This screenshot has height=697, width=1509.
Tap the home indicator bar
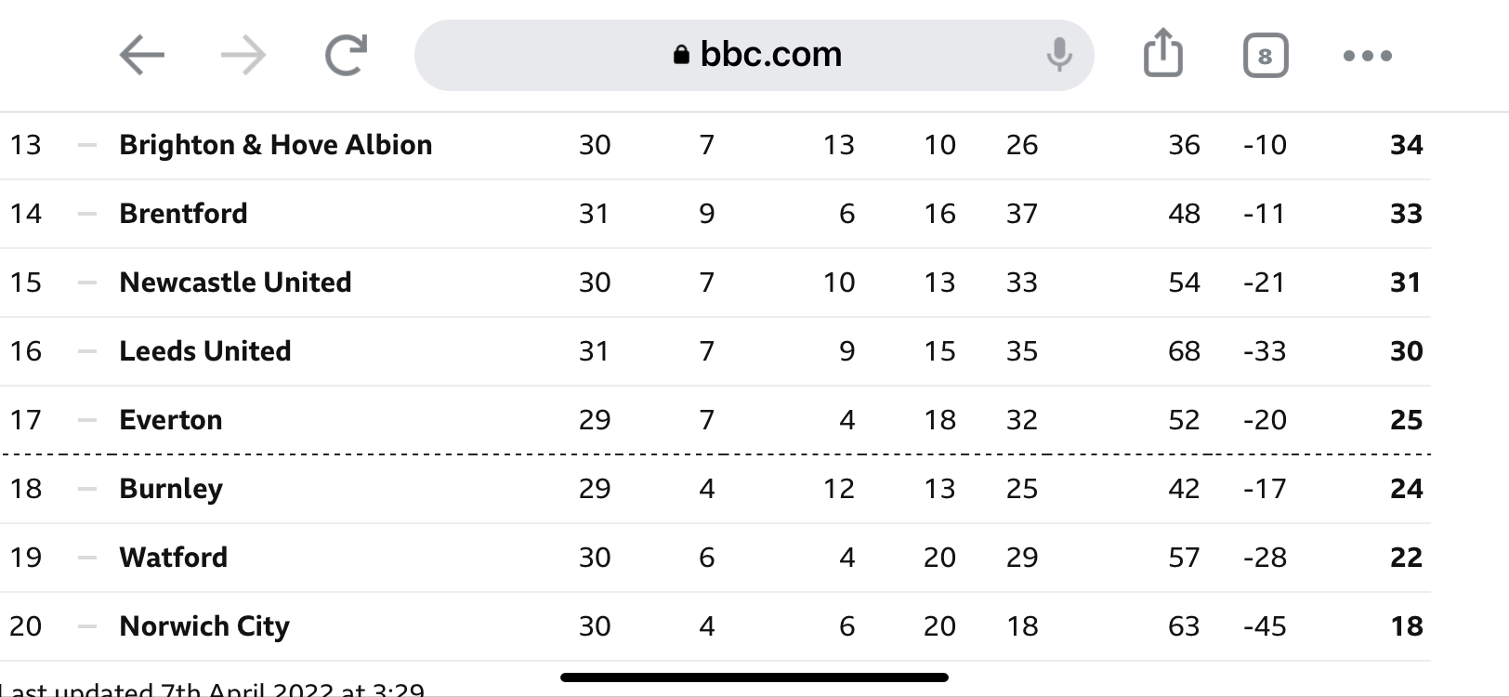click(754, 677)
